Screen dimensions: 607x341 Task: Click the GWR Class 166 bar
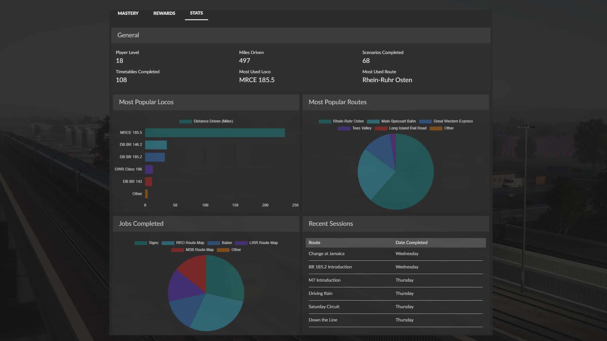click(149, 170)
